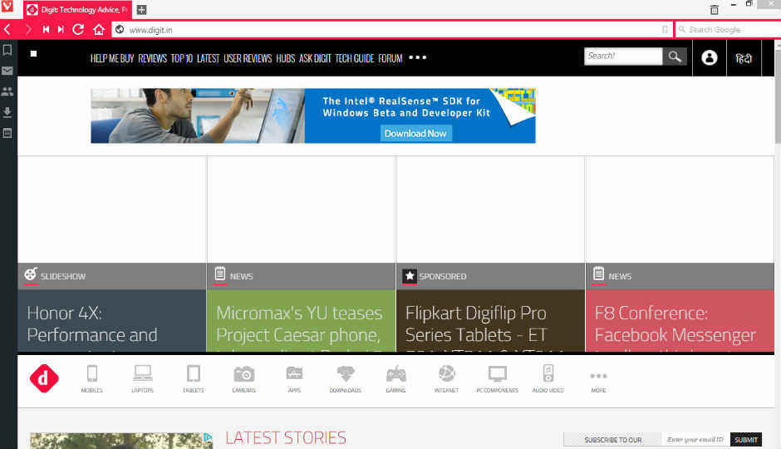
Task: Submit the newsletter subscription
Action: click(x=745, y=440)
